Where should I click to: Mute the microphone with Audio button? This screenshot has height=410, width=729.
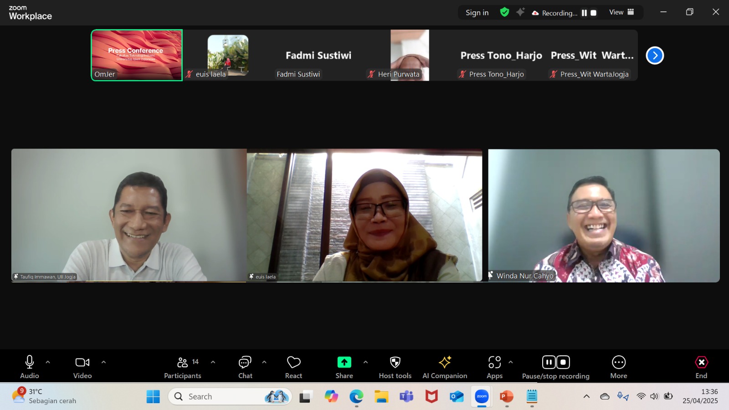pos(30,367)
